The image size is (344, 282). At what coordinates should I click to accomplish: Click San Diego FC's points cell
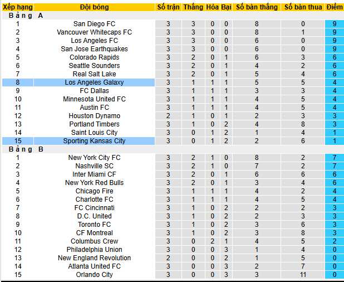[x=334, y=24]
